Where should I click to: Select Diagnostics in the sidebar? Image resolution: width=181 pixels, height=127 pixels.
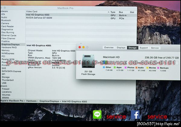(7, 29)
